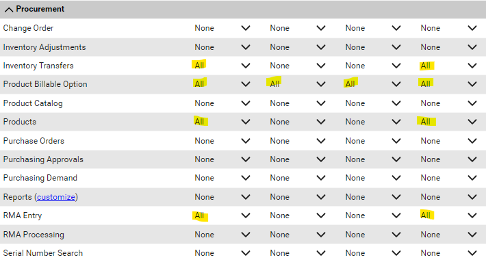Open third Purchase Orders dropdown chevron
The image size is (486, 262).
(396, 141)
